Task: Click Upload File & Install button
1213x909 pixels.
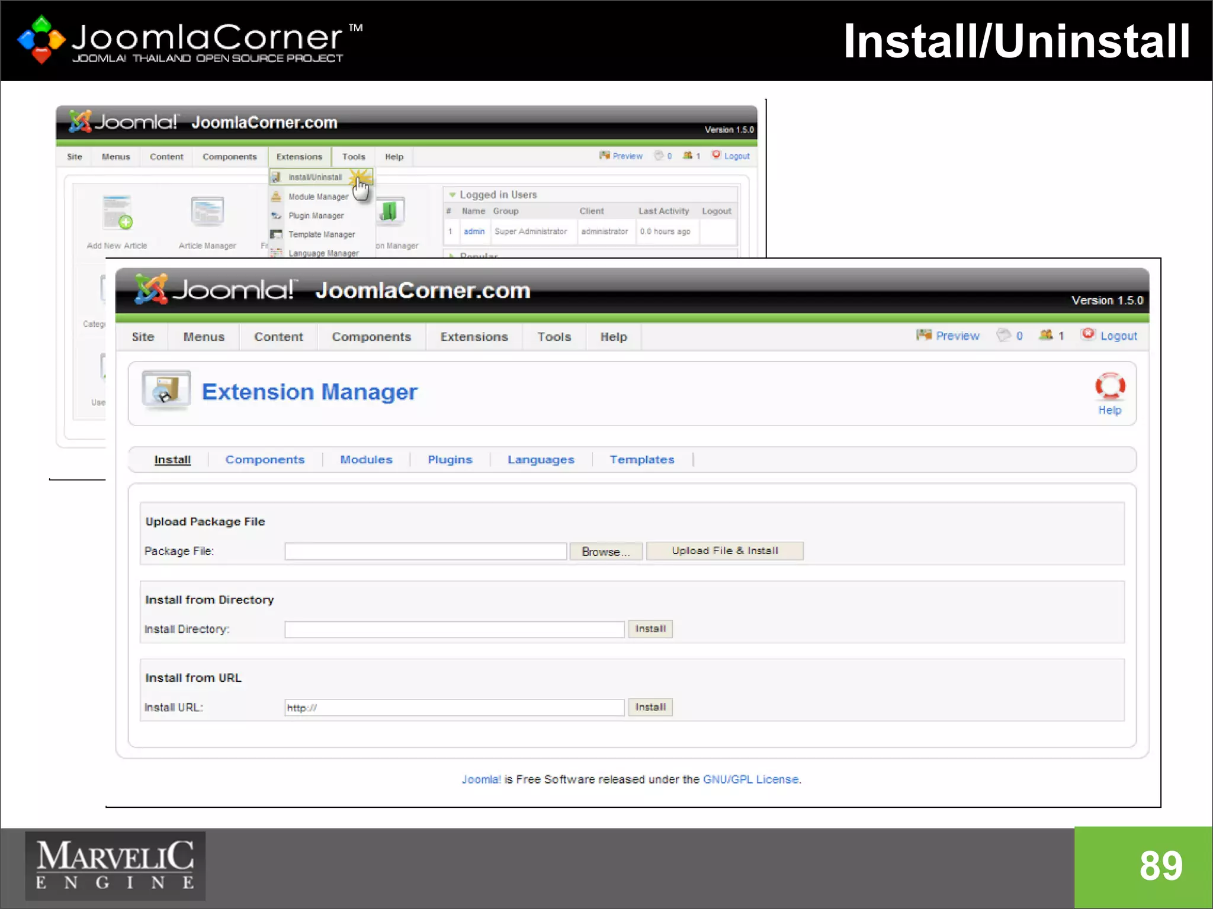Action: (725, 550)
